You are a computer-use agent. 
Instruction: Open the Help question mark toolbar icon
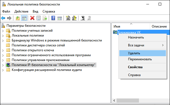click(53, 18)
